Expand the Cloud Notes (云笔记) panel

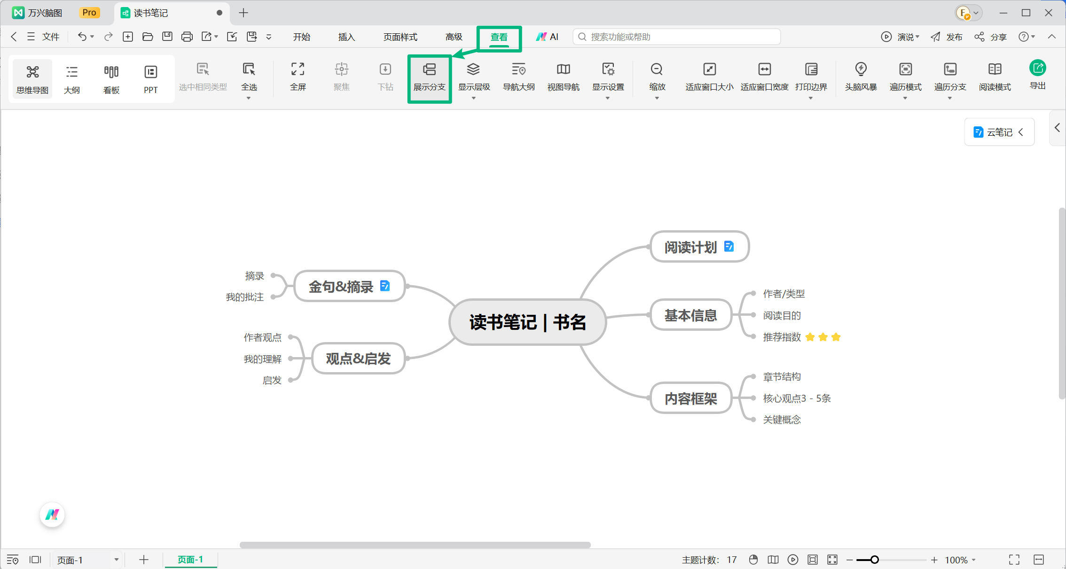click(x=999, y=132)
